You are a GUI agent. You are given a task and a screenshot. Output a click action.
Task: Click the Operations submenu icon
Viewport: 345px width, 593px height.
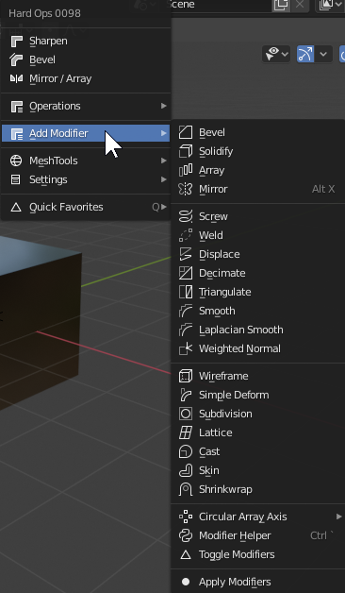click(16, 107)
